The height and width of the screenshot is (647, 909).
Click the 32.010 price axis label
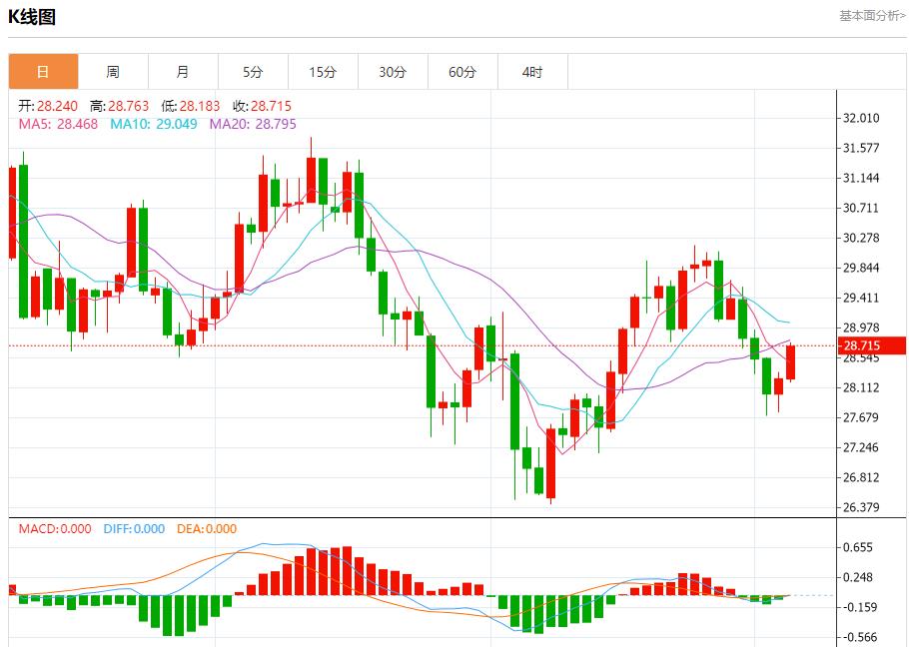(x=861, y=118)
